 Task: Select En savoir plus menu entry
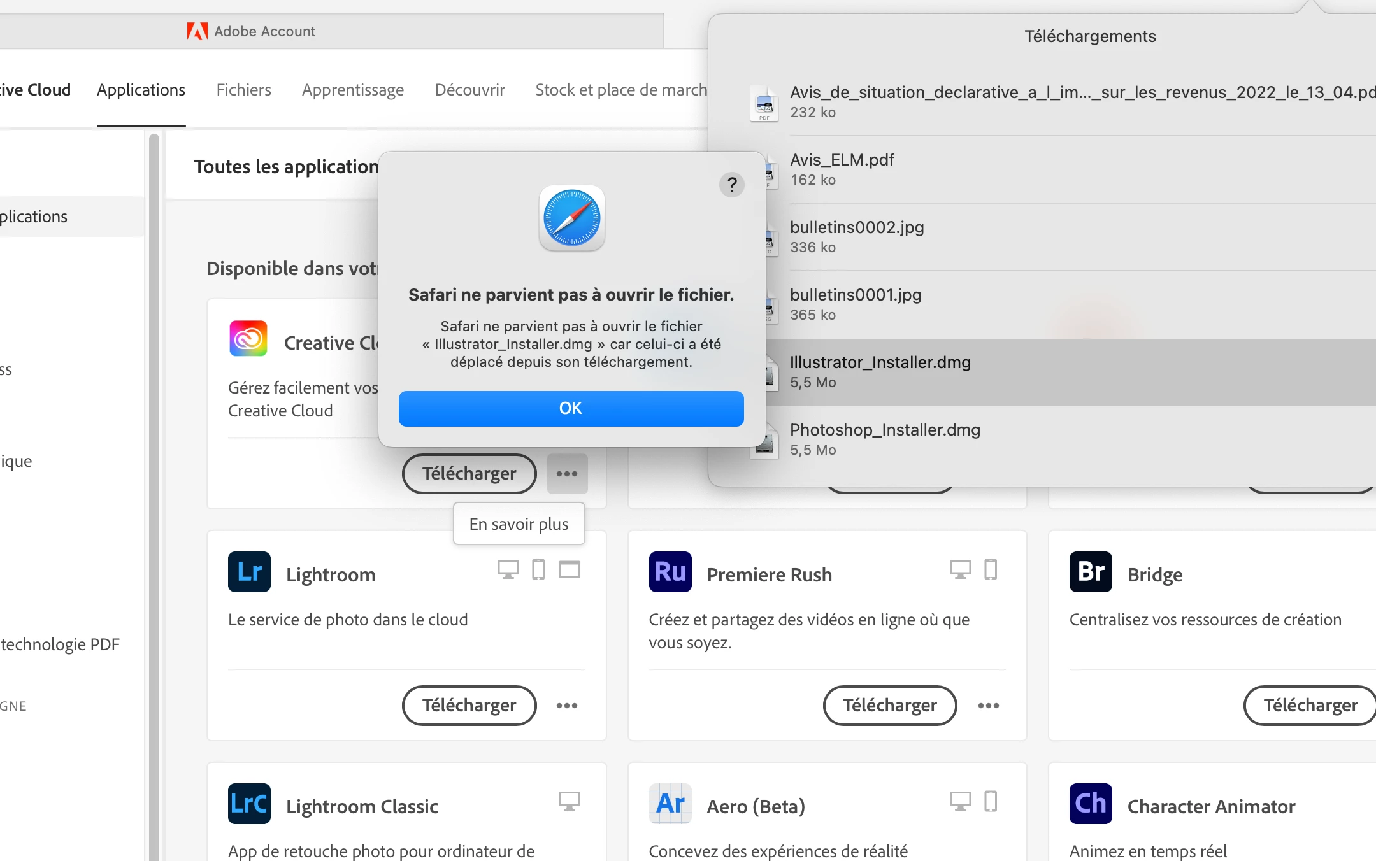point(519,524)
